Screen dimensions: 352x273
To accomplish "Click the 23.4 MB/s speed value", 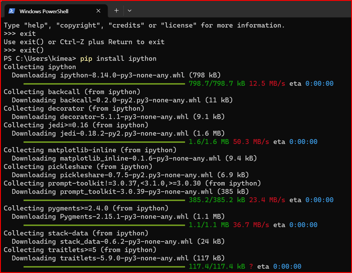I will click(267, 200).
